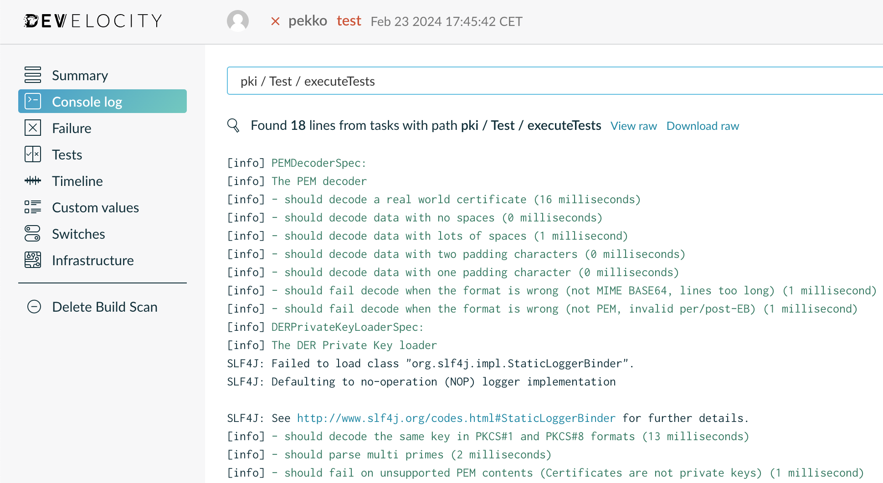
Task: Click the Switches toggle icon
Action: (x=33, y=233)
